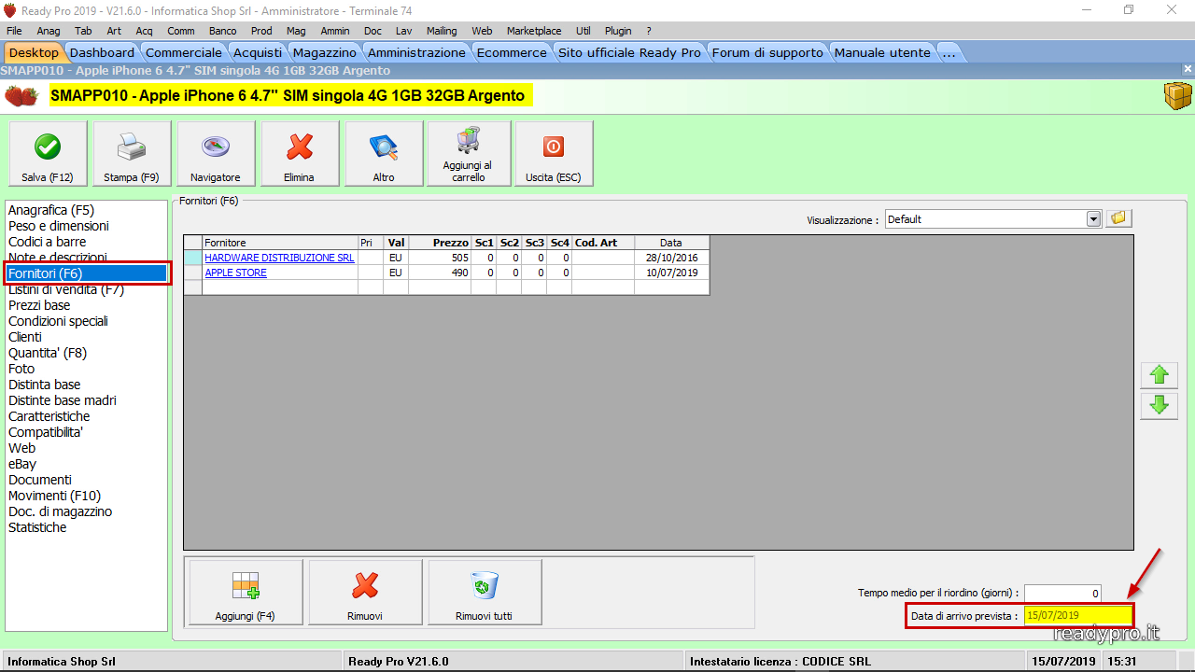Select date cell 28/10/2016

[x=671, y=258]
